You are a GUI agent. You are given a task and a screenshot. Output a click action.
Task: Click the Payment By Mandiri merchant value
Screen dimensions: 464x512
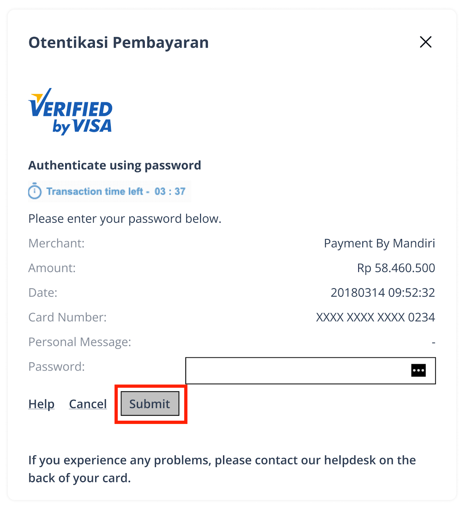[379, 243]
